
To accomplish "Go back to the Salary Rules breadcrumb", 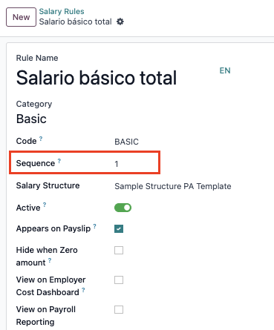I will [62, 11].
